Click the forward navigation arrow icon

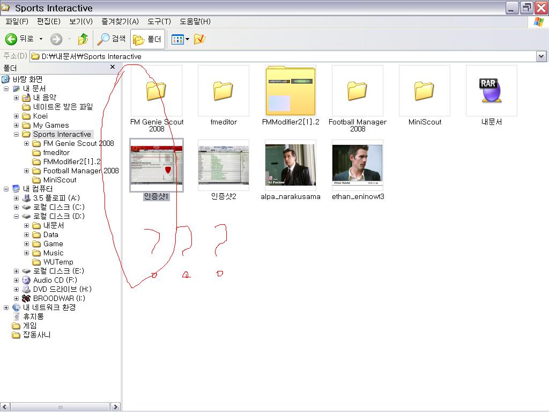point(56,39)
